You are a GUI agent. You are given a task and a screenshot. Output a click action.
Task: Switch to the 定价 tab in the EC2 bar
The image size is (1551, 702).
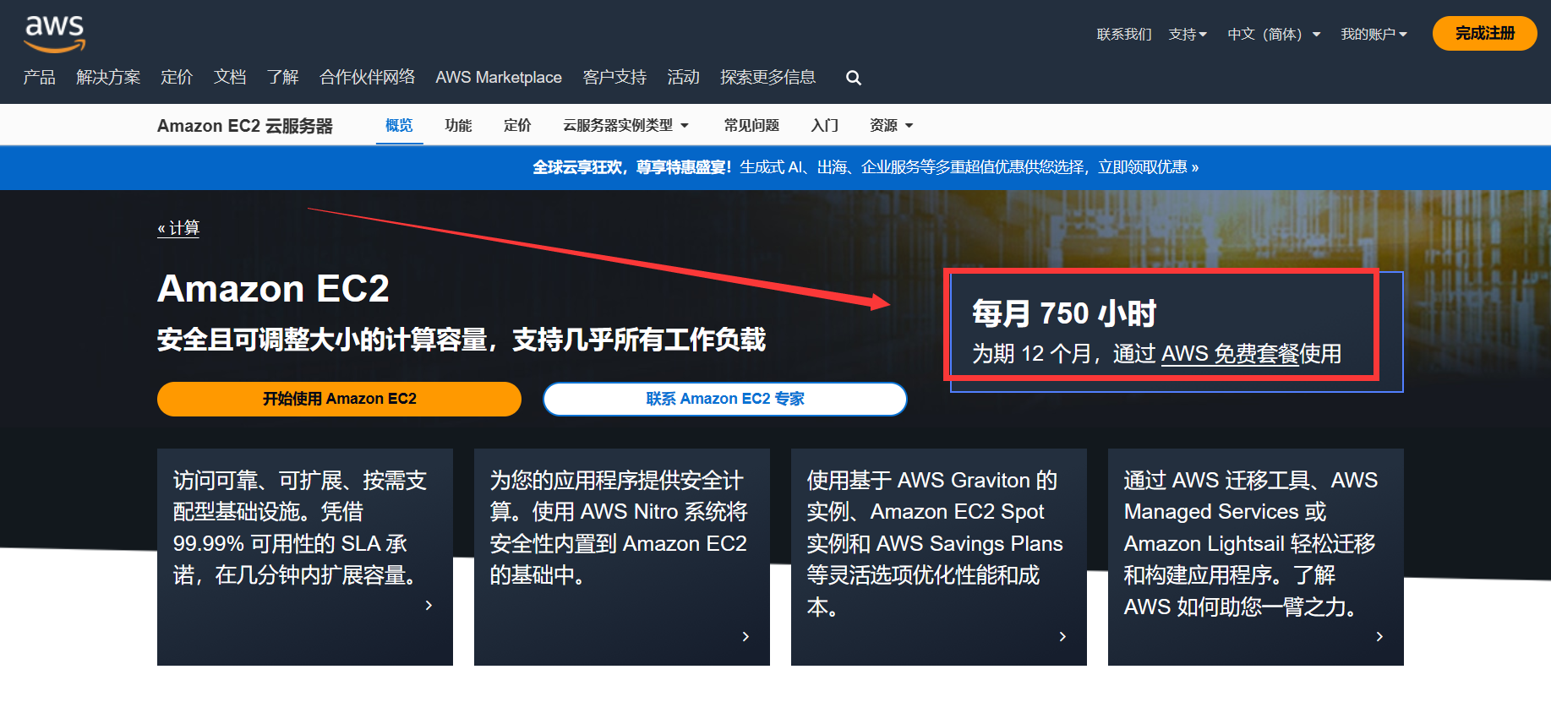point(517,125)
